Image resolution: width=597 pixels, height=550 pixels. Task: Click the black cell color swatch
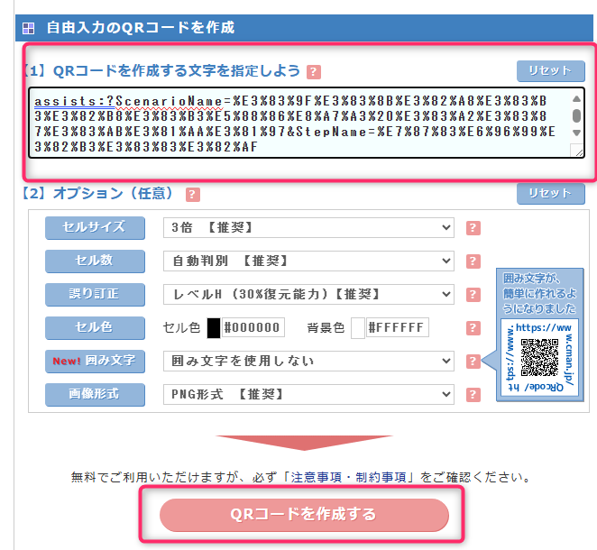pyautogui.click(x=214, y=328)
